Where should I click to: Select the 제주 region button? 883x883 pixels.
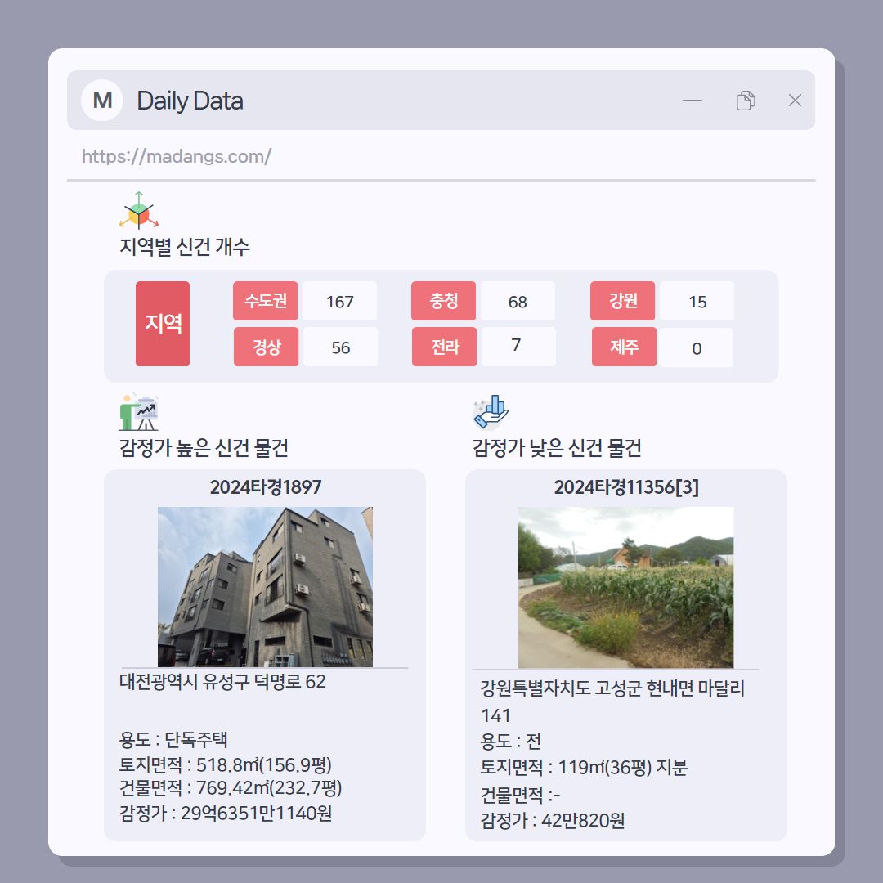624,347
